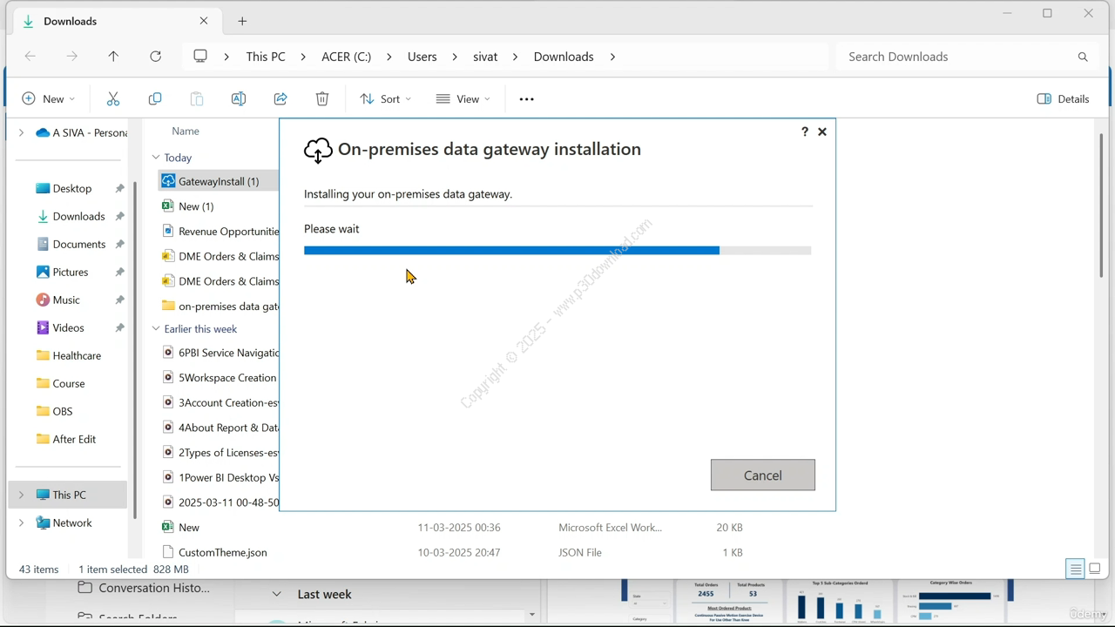This screenshot has width=1115, height=627.
Task: Close the Downloads tab
Action: [x=204, y=21]
